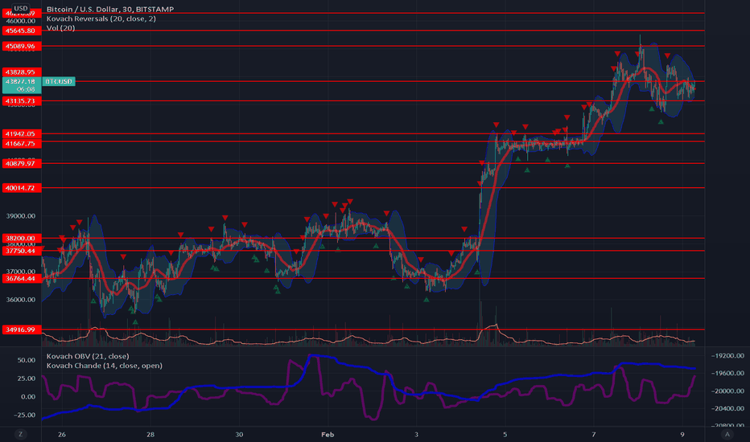Click the 34916.99 red level label
Screen dimensions: 750x442
[x=22, y=329]
